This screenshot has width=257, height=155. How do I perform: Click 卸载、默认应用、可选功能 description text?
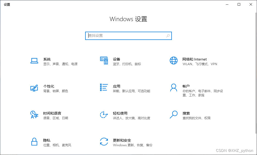coord(131,91)
